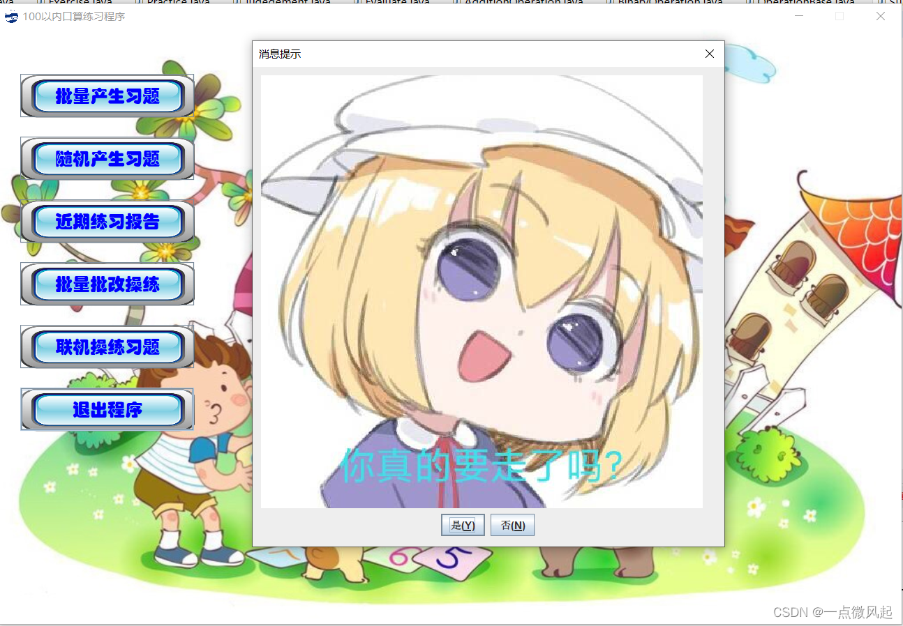Minimize the 100以内口算练习程序 window
Viewport: 903px width, 626px height.
click(798, 15)
